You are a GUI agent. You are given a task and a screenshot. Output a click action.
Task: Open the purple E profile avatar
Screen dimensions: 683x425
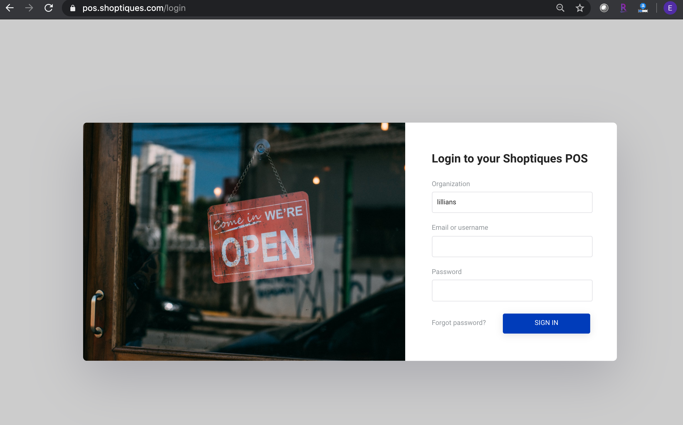click(x=670, y=8)
